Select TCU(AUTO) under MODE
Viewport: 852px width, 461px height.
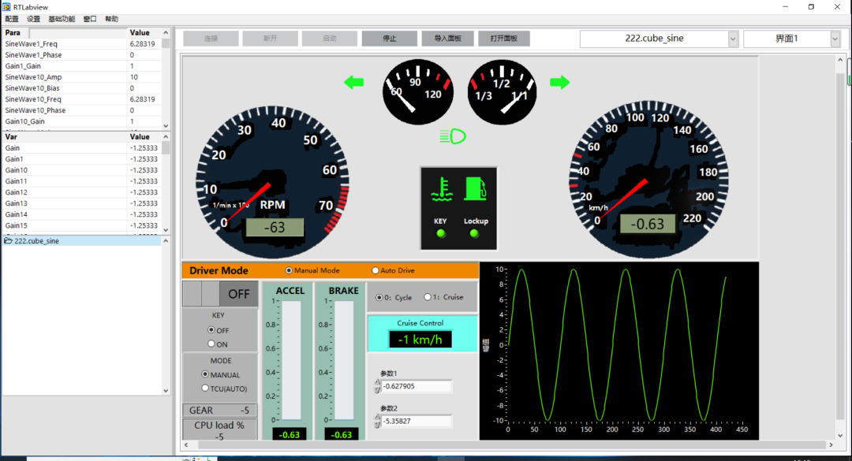pyautogui.click(x=205, y=389)
